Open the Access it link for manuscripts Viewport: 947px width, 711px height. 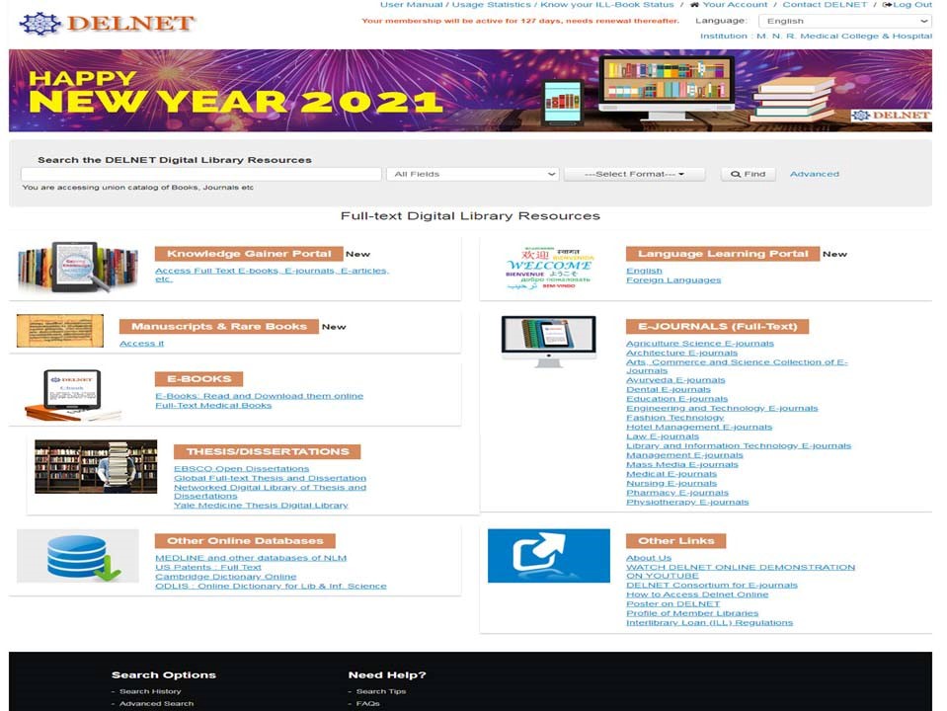(x=141, y=343)
